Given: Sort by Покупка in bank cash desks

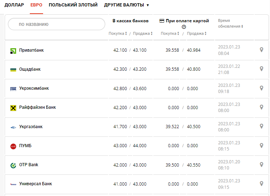Looking at the screenshot, I should [x=118, y=33].
